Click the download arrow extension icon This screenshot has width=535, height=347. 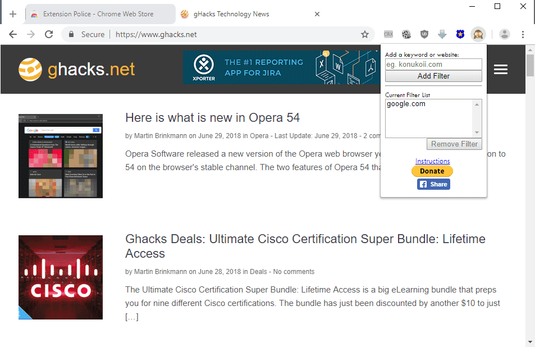click(x=442, y=34)
